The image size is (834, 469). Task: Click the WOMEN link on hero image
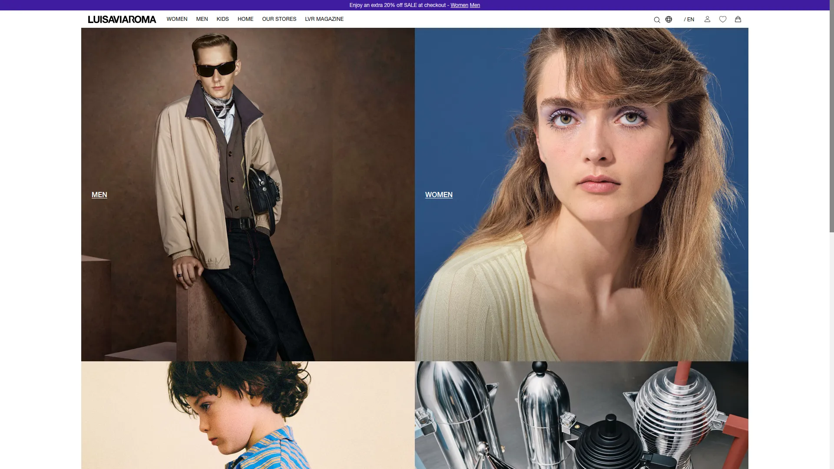(x=439, y=195)
